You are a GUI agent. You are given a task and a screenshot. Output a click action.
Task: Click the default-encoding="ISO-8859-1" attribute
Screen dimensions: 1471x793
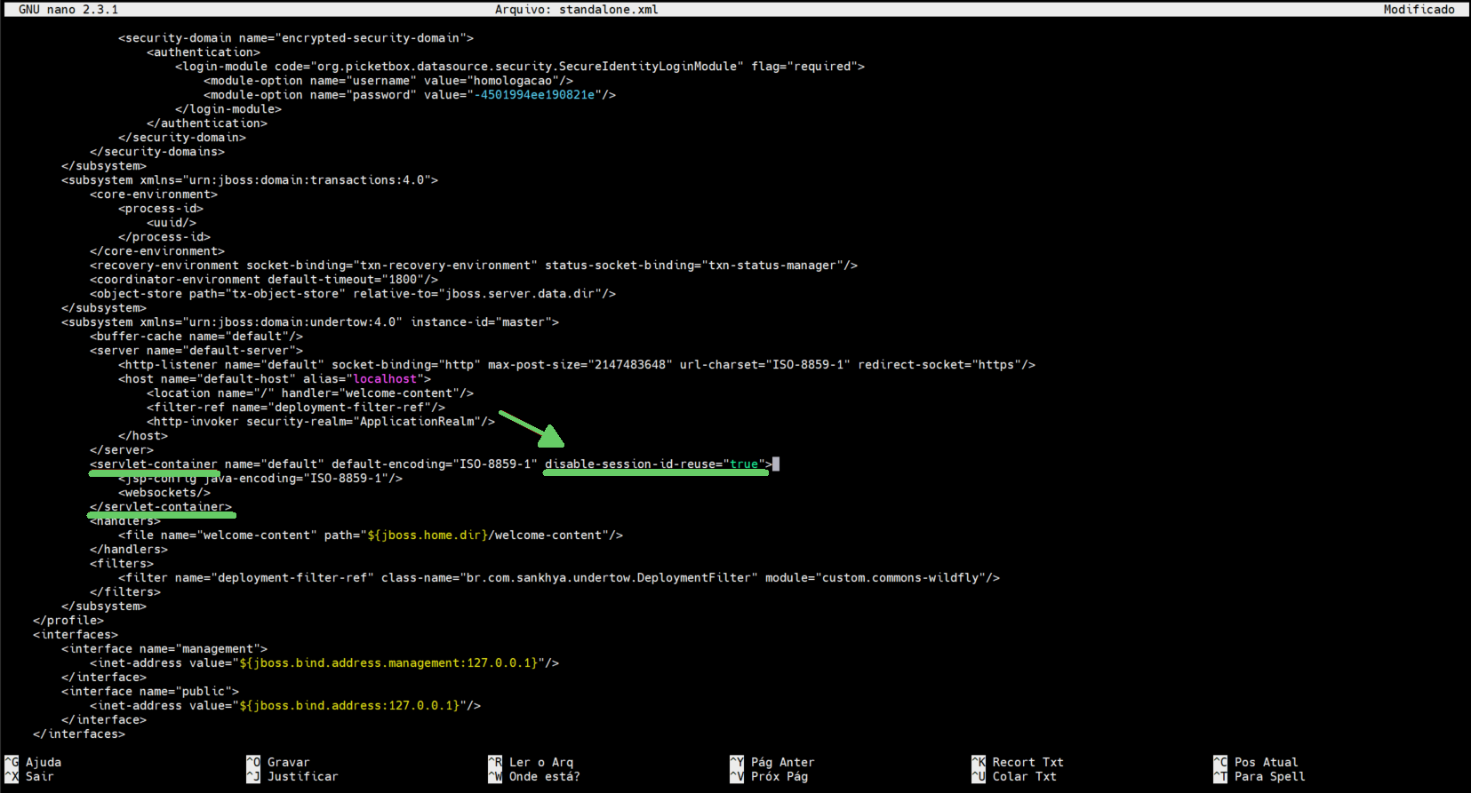pyautogui.click(x=435, y=464)
